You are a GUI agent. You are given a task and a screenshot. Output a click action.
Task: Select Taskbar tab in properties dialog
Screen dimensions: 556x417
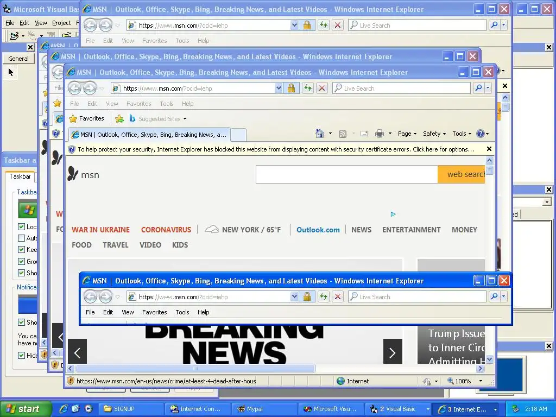(x=20, y=176)
